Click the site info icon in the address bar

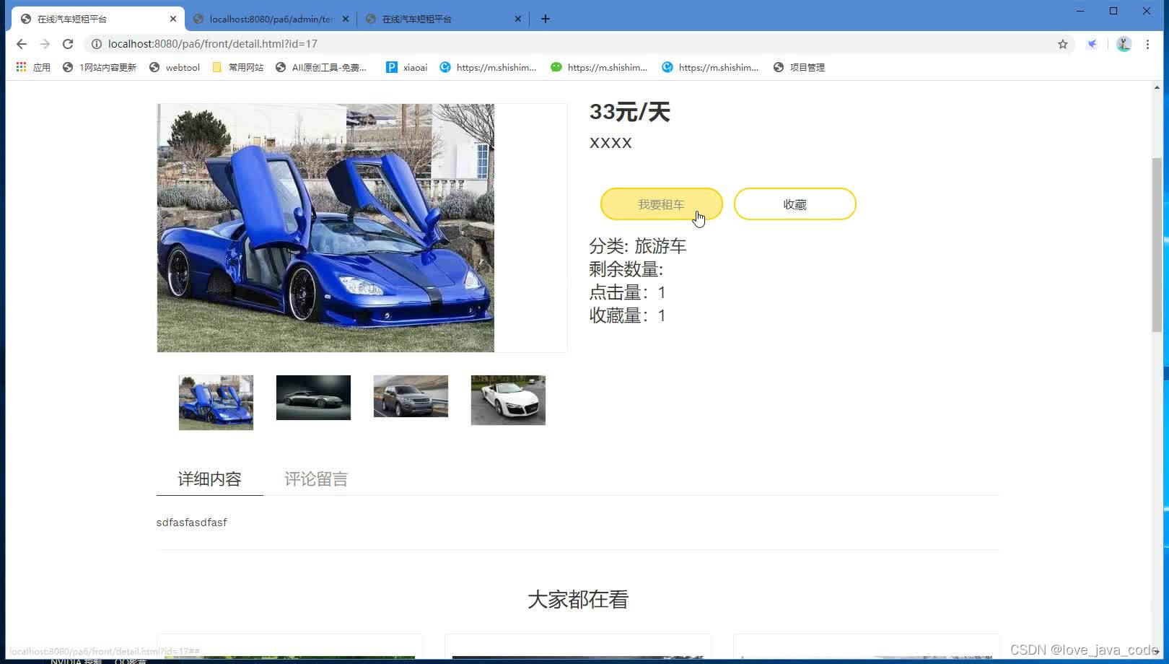point(96,44)
